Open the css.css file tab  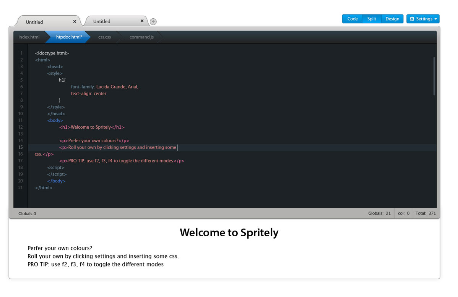(x=104, y=37)
